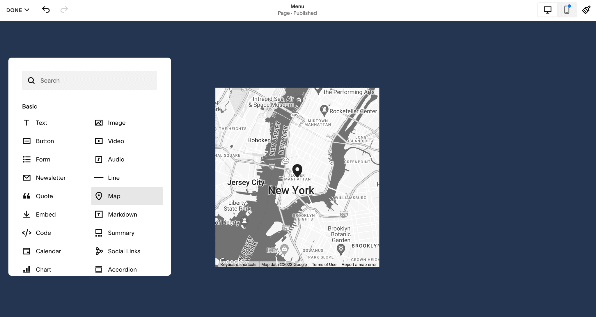Image resolution: width=596 pixels, height=317 pixels.
Task: Select the Text element tool
Action: tap(41, 122)
